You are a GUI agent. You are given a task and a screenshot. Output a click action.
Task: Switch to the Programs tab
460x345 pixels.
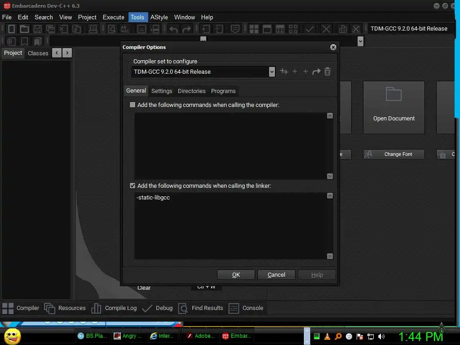[223, 91]
